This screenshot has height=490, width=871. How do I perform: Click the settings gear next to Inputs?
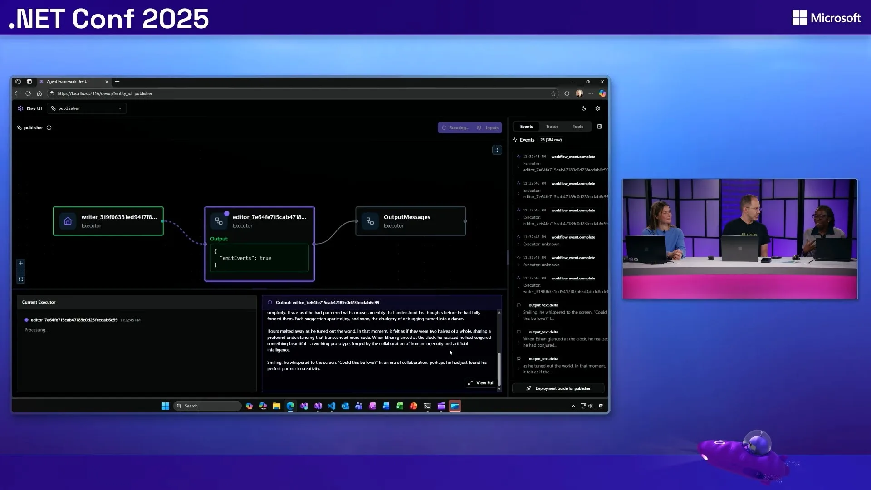[480, 127]
